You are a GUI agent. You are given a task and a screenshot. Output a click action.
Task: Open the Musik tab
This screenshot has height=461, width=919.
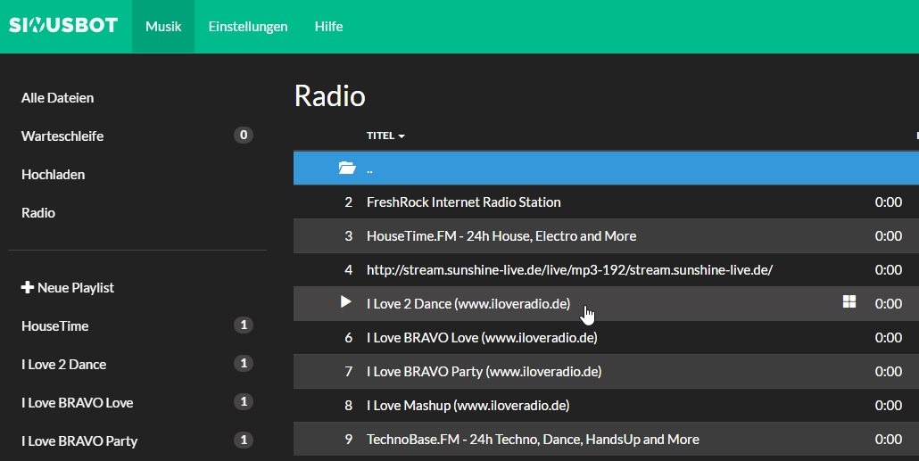(x=163, y=27)
